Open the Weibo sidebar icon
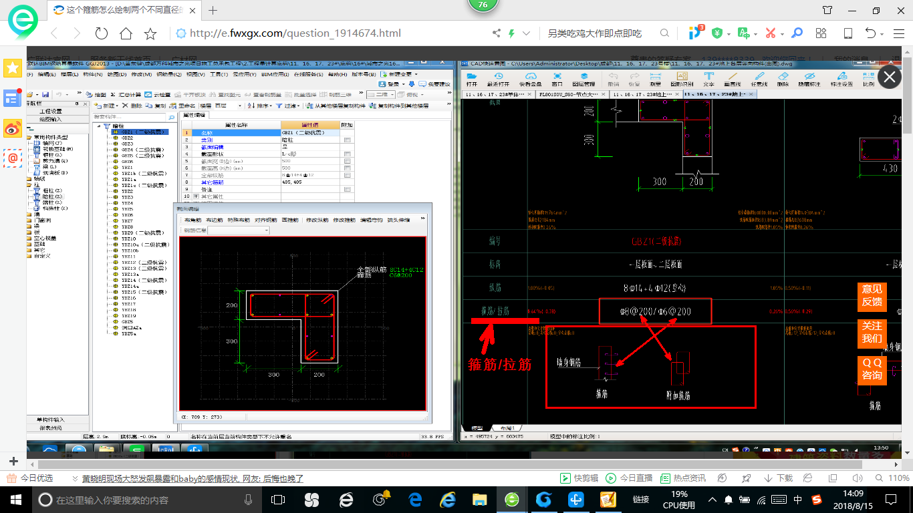913x513 pixels. (x=13, y=128)
